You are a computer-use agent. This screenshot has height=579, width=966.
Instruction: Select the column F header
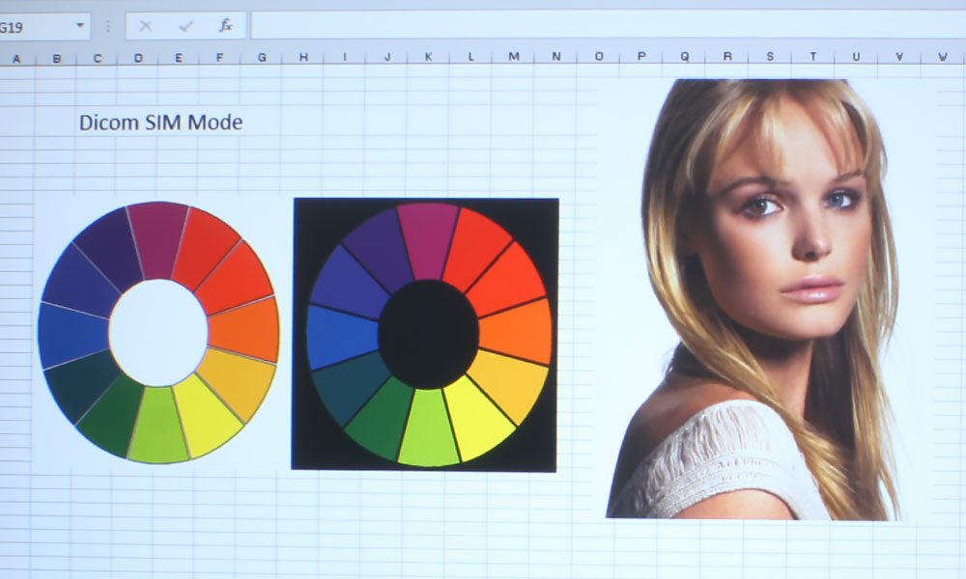pos(219,58)
